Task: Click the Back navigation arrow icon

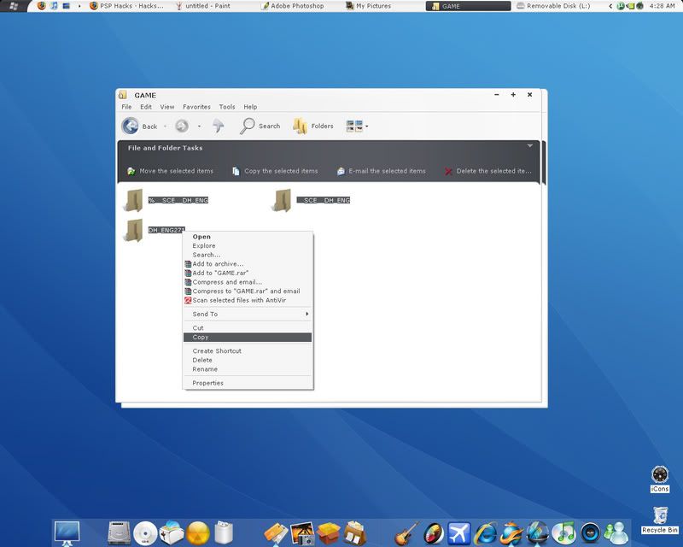Action: click(x=130, y=126)
